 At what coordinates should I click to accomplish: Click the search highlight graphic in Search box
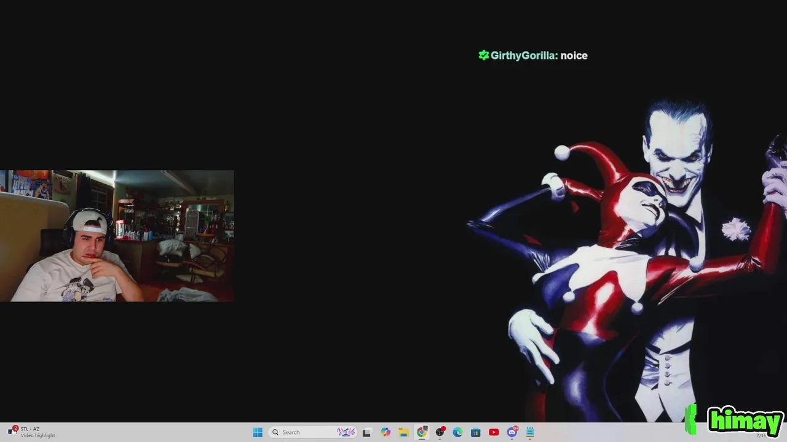point(346,432)
